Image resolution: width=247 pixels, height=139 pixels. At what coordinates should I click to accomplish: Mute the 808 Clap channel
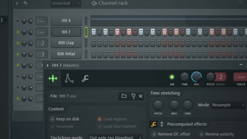pos(18,43)
